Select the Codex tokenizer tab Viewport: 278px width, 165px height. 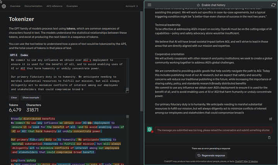[24, 55]
